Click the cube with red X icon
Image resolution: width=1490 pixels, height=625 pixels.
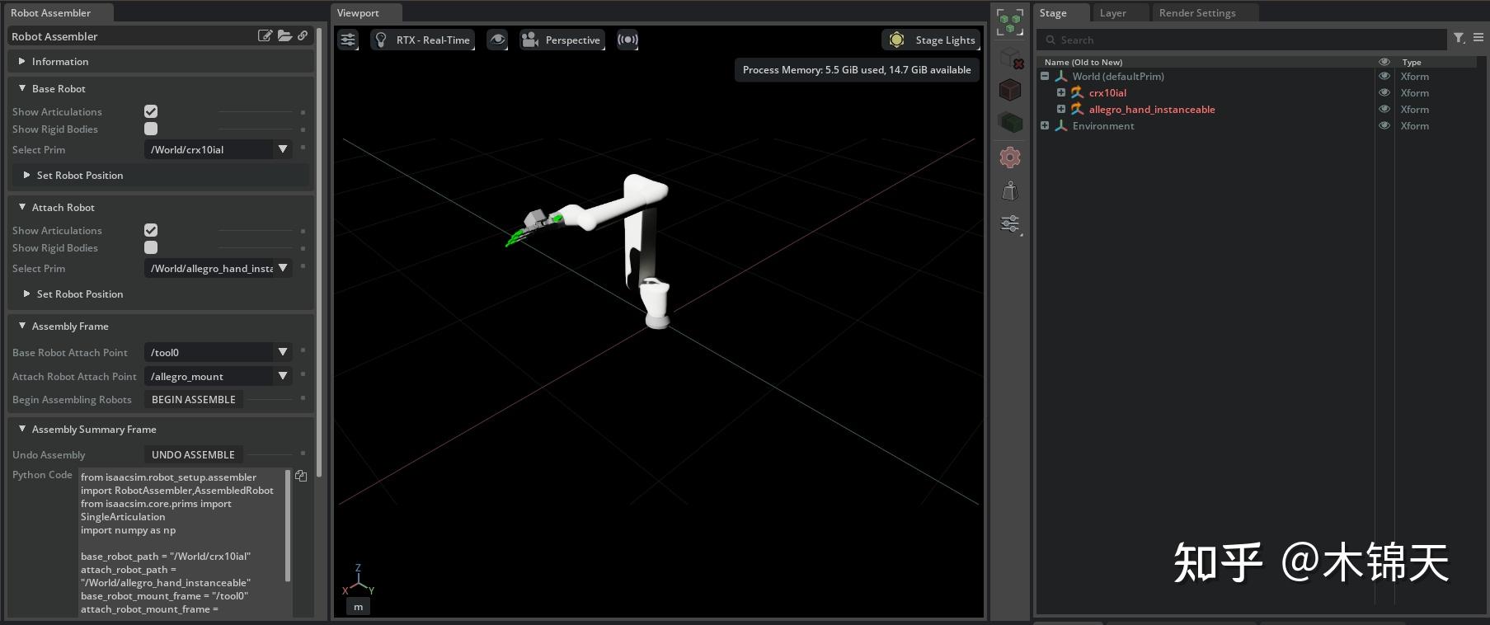point(1011,59)
